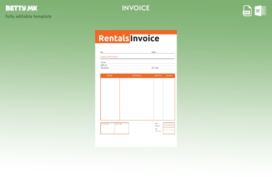Viewport: 272px width, 177px height.
Task: Click the Word document download icon
Action: tap(261, 11)
